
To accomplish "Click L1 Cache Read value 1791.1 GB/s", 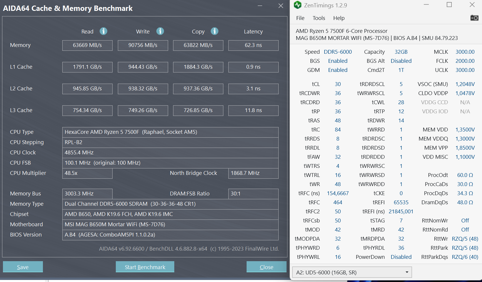I will [x=87, y=67].
